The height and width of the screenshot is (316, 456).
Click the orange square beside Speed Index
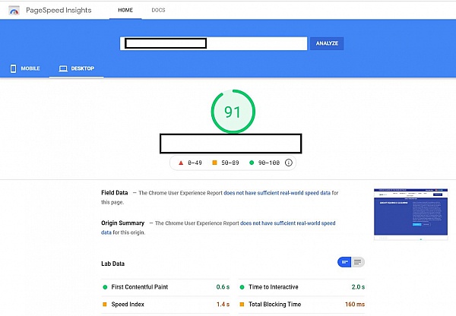(x=105, y=305)
